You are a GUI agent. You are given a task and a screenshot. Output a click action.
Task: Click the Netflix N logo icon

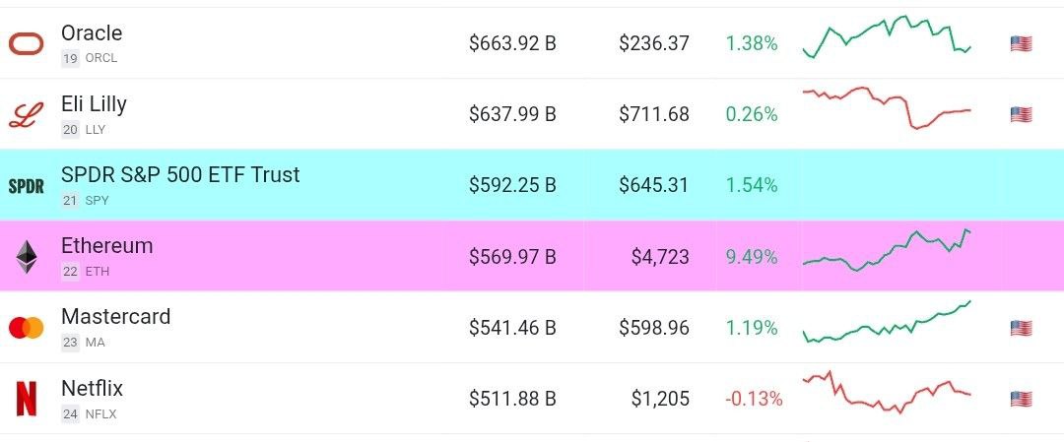tap(26, 399)
